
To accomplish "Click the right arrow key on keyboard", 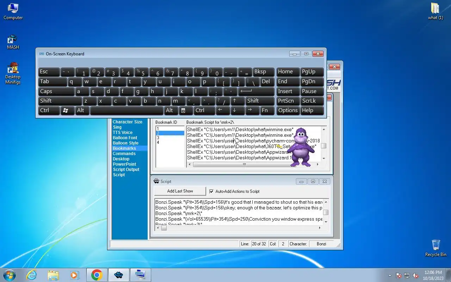I will [253, 110].
